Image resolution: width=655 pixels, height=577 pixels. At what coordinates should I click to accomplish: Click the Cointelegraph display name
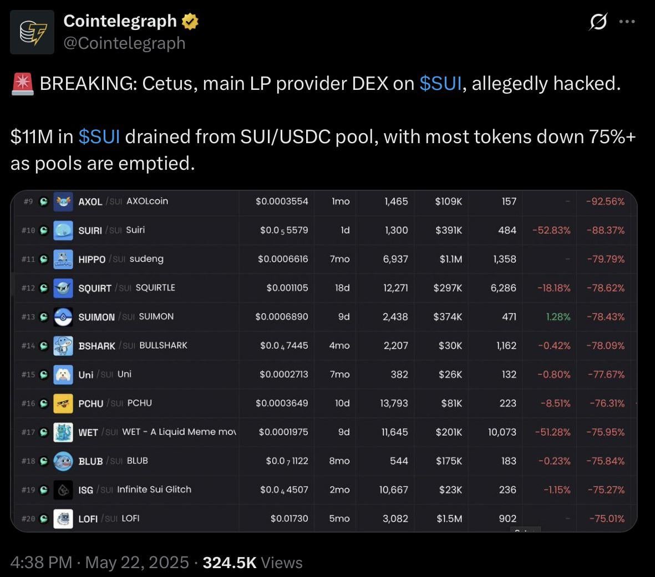pyautogui.click(x=120, y=21)
